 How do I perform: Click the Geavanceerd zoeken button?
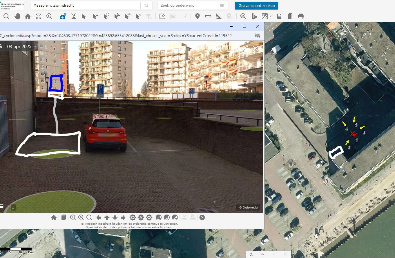[x=256, y=6]
